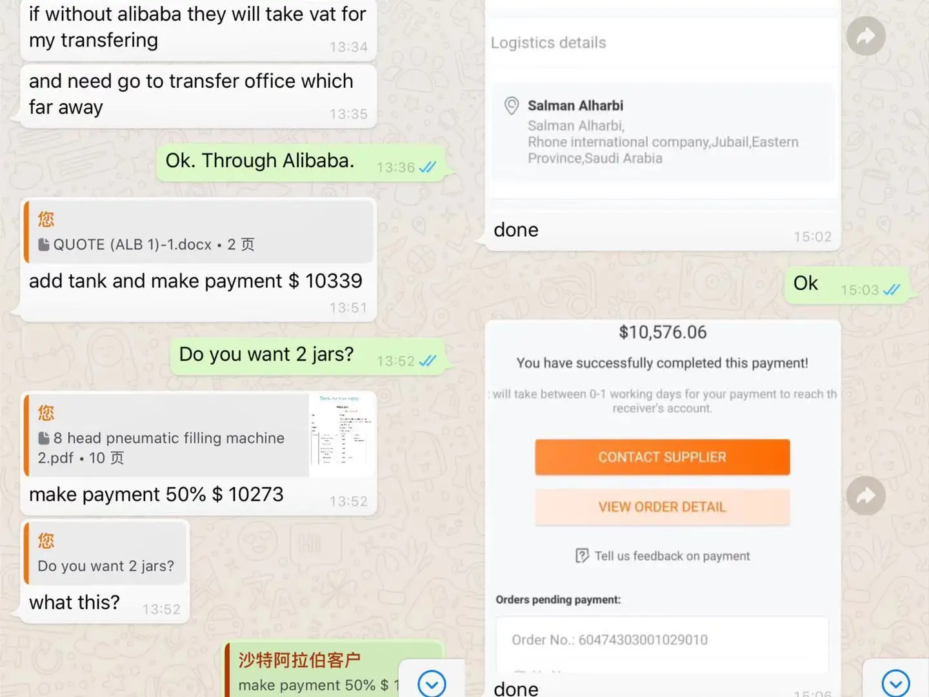Tap the $10,576.06 payment success screenshot
Screen dimensions: 929x697
tap(663, 497)
